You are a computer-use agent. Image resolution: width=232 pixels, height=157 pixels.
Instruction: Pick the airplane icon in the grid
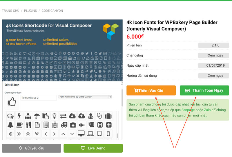pos(82,125)
